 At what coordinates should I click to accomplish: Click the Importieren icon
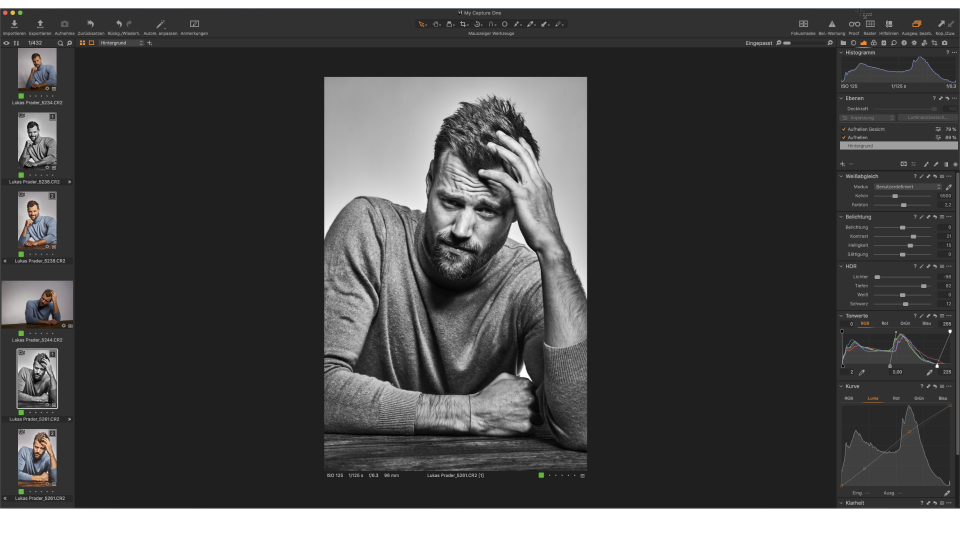tap(14, 24)
